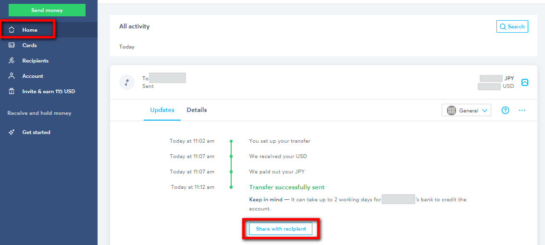Click the Home house icon in sidebar
The width and height of the screenshot is (545, 245).
point(12,30)
